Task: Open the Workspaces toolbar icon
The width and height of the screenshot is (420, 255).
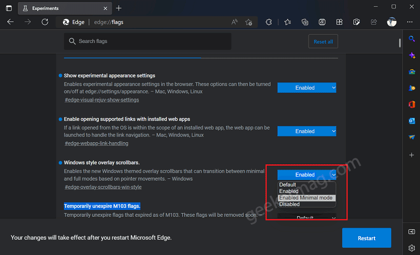Action: point(339,22)
